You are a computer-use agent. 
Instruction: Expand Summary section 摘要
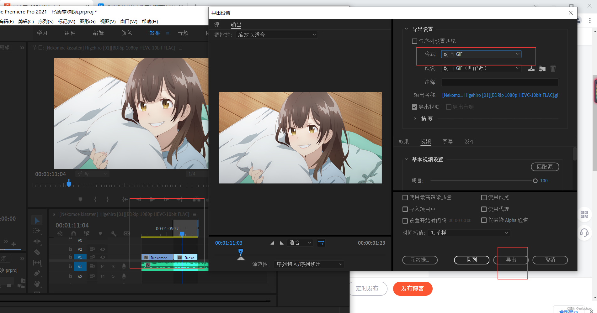[415, 119]
